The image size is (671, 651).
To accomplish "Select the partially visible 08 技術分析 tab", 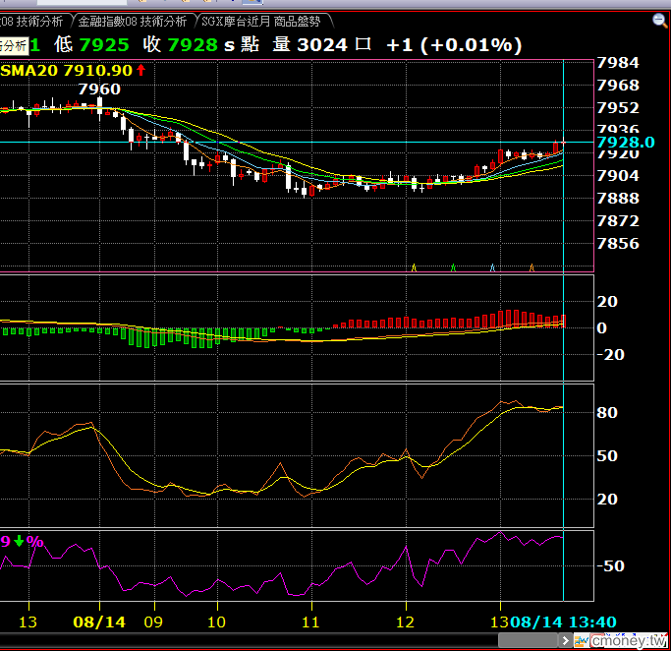I will [31, 21].
